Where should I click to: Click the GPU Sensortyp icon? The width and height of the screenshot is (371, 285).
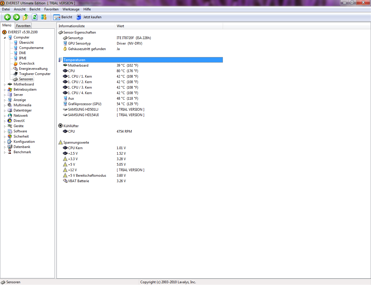(65, 43)
